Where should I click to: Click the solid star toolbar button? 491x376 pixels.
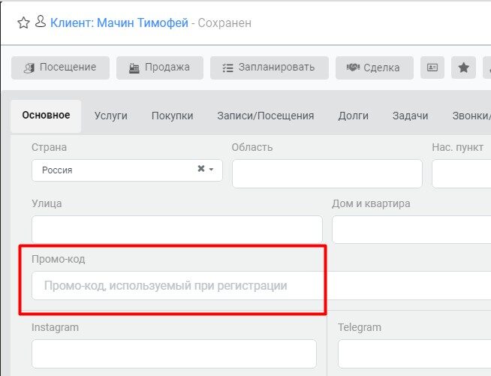(463, 68)
